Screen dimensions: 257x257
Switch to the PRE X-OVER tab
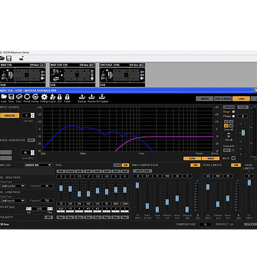click(223, 99)
